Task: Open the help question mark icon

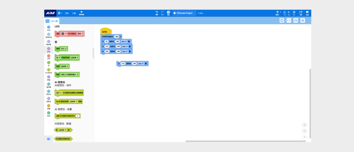Action: tap(303, 20)
